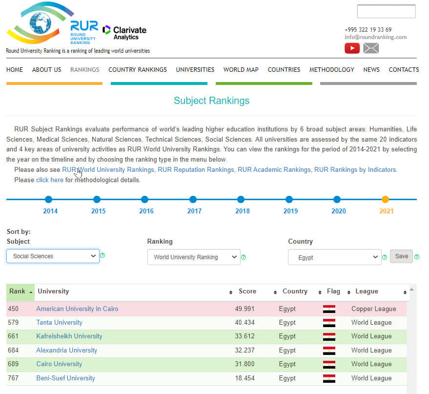
Task: Open the Country dropdown showing Egypt
Action: (334, 257)
